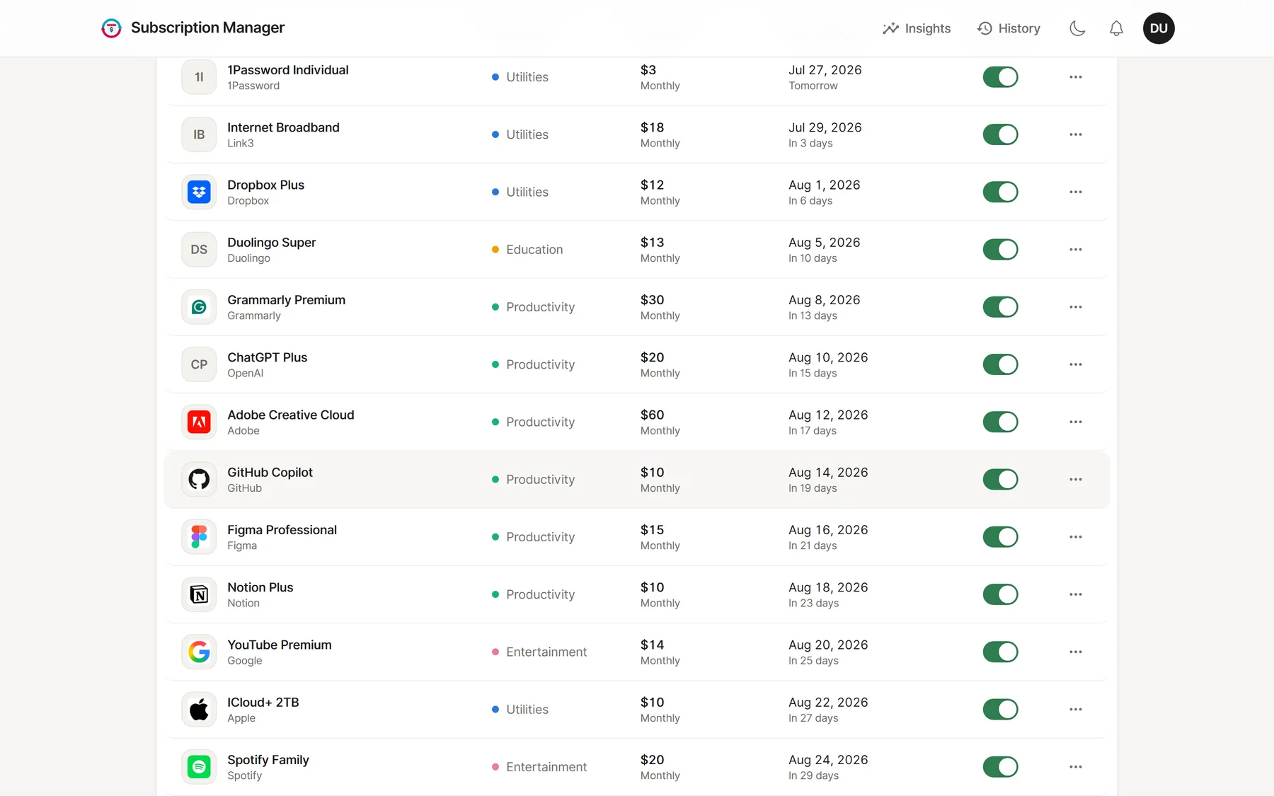
Task: Click the GitHub Copilot octocat icon
Action: [x=199, y=479]
